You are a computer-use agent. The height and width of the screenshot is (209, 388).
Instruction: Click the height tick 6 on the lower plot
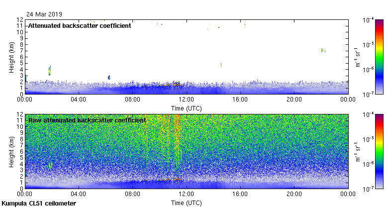coord(22,152)
